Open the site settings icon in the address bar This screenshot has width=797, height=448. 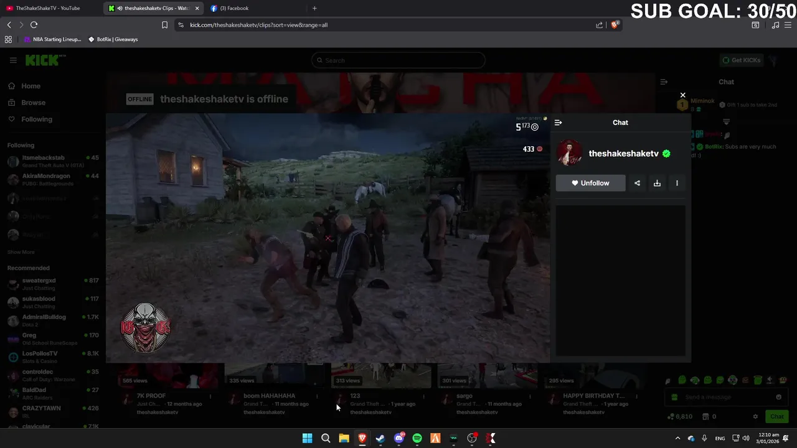pyautogui.click(x=181, y=25)
